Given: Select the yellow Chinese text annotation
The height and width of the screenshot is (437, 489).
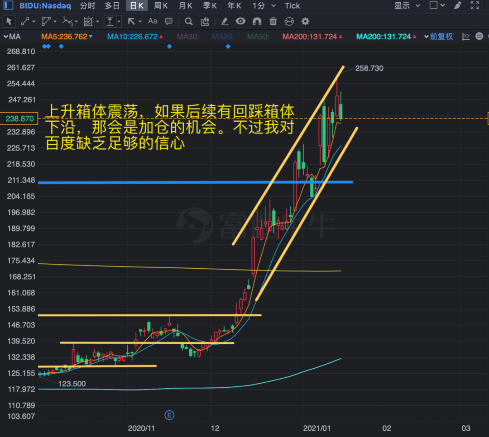Looking at the screenshot, I should [x=170, y=127].
